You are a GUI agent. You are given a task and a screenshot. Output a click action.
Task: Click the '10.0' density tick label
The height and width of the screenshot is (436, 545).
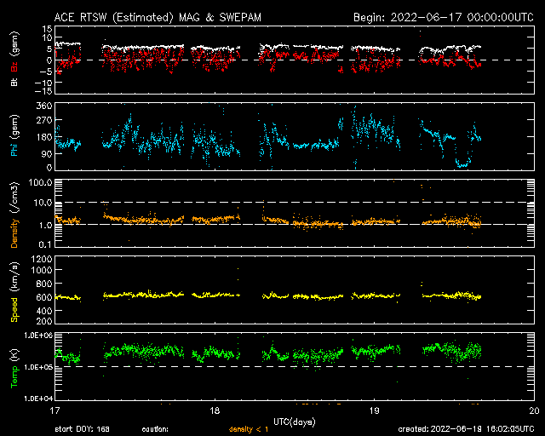pyautogui.click(x=43, y=203)
